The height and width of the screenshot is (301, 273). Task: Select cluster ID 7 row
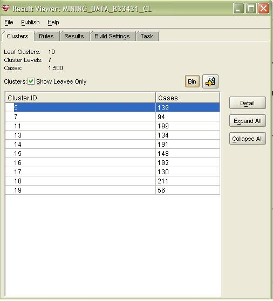click(x=113, y=117)
